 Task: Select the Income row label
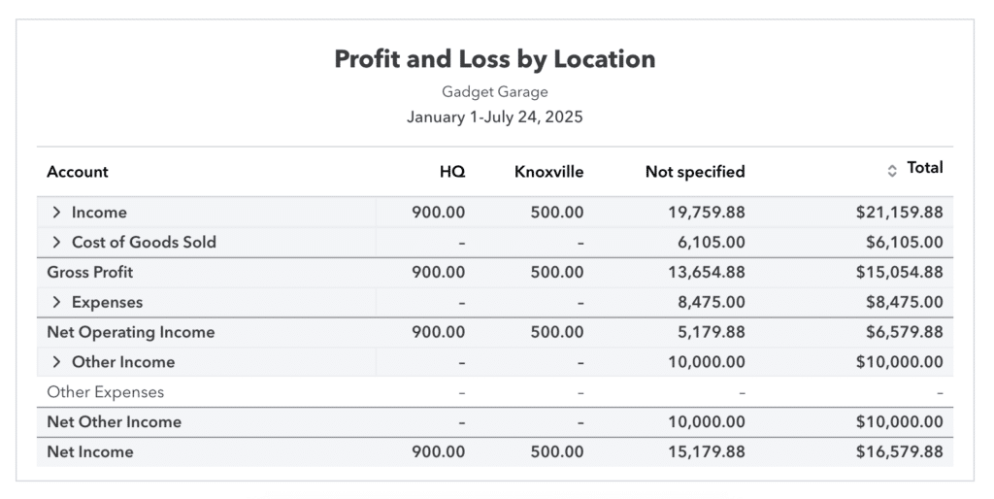point(99,213)
